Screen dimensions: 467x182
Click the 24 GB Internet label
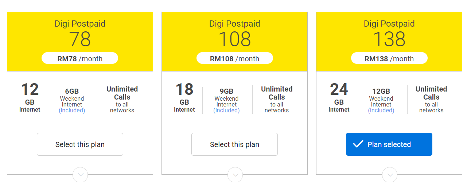coord(339,97)
